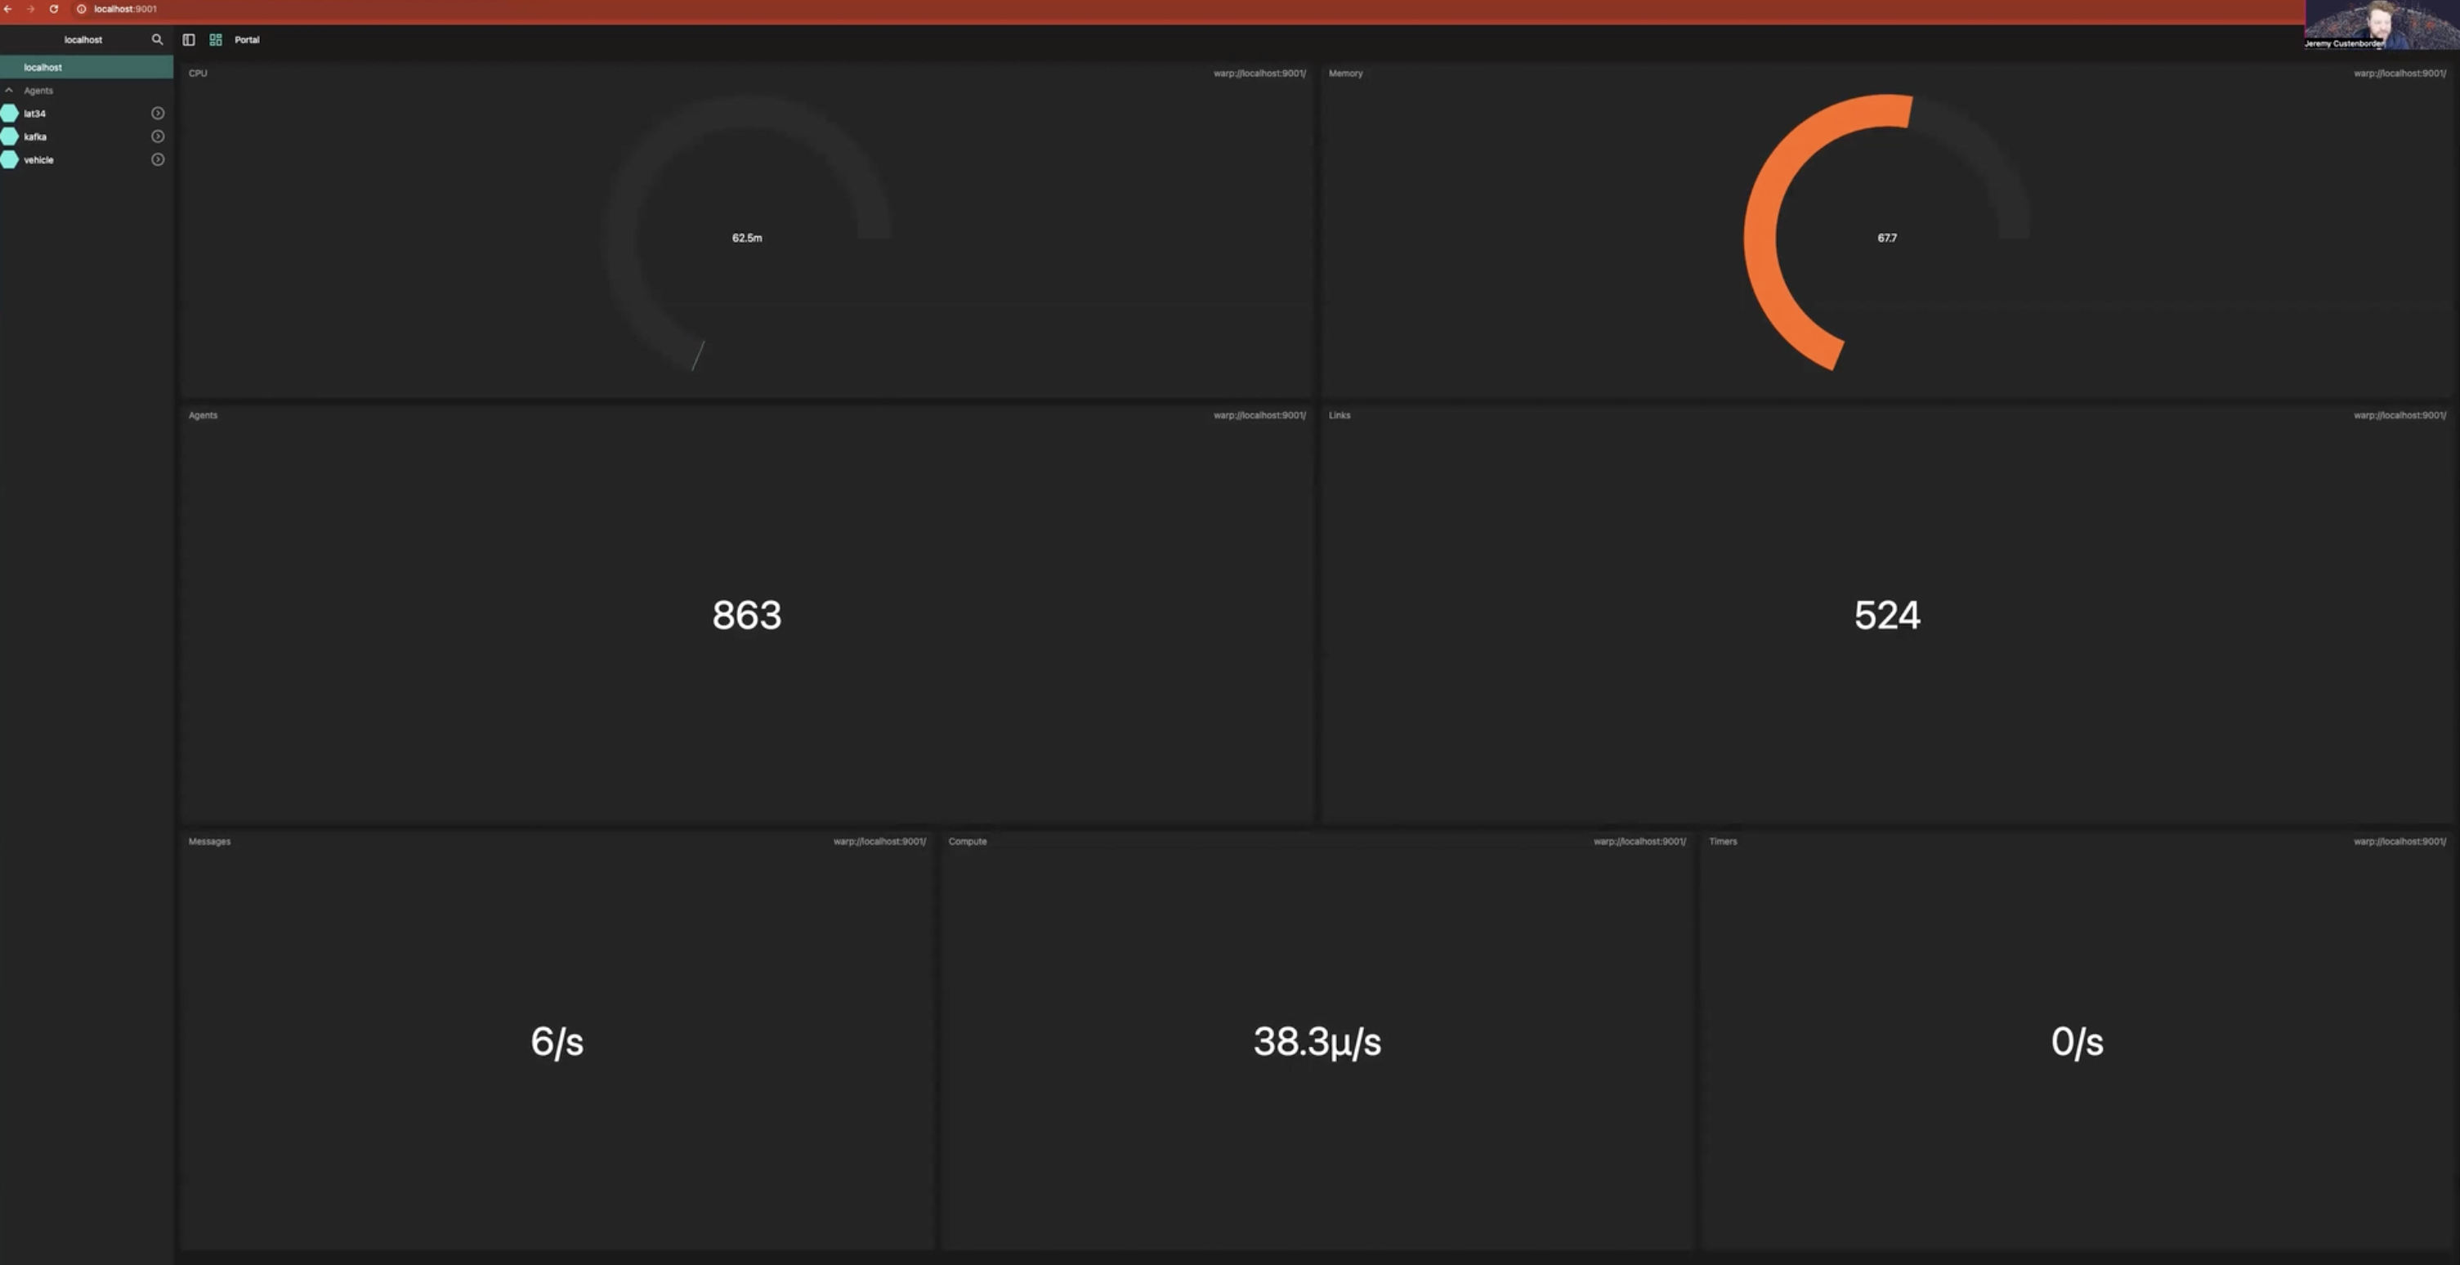Click the Links count 524

pyautogui.click(x=1887, y=615)
